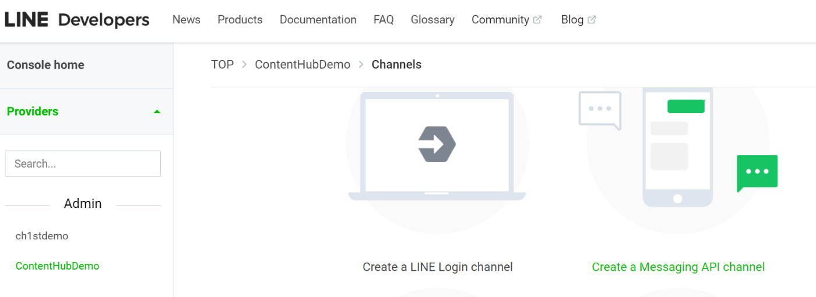Screen dimensions: 816x297
Task: Click Channels in the breadcrumb
Action: 396,65
